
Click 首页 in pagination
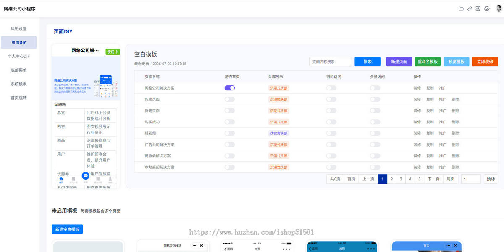[351, 179]
